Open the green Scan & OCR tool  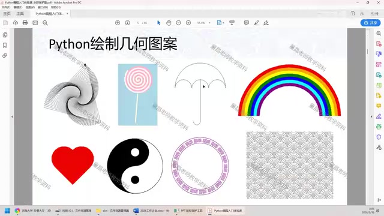(379, 127)
